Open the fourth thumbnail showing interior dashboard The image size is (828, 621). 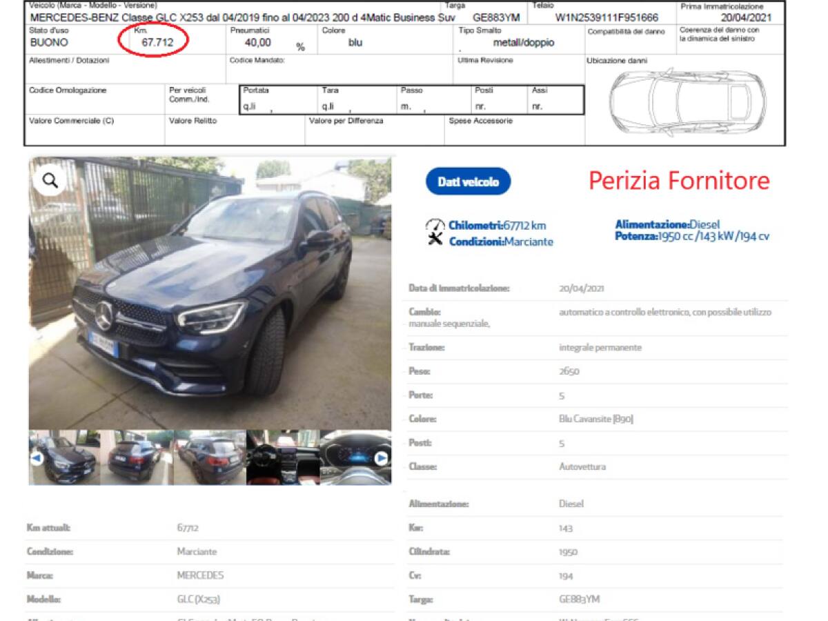pos(282,458)
